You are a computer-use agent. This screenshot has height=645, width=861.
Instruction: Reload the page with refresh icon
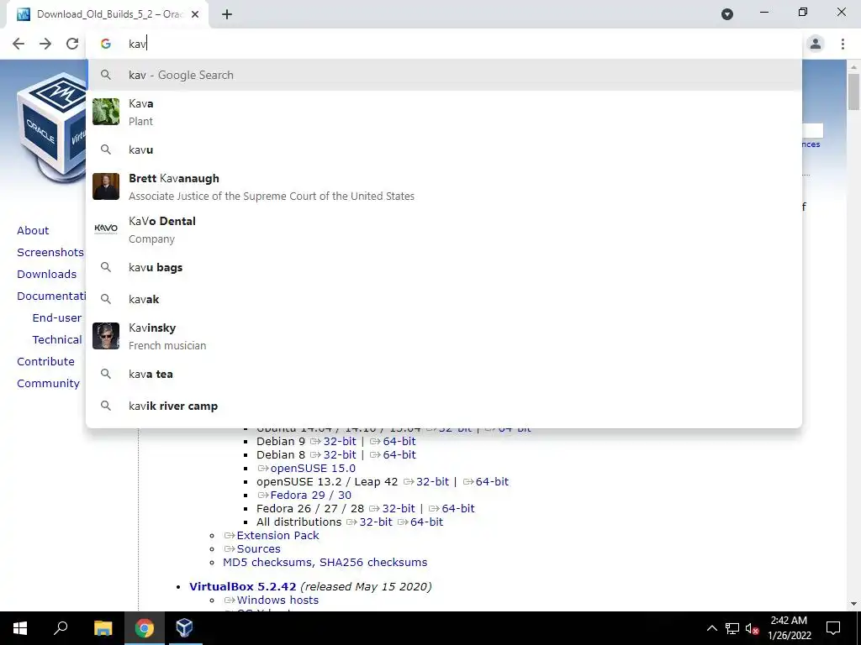pyautogui.click(x=72, y=44)
